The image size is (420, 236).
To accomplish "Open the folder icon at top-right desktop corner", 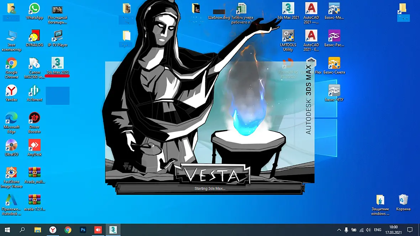I will coord(403,12).
